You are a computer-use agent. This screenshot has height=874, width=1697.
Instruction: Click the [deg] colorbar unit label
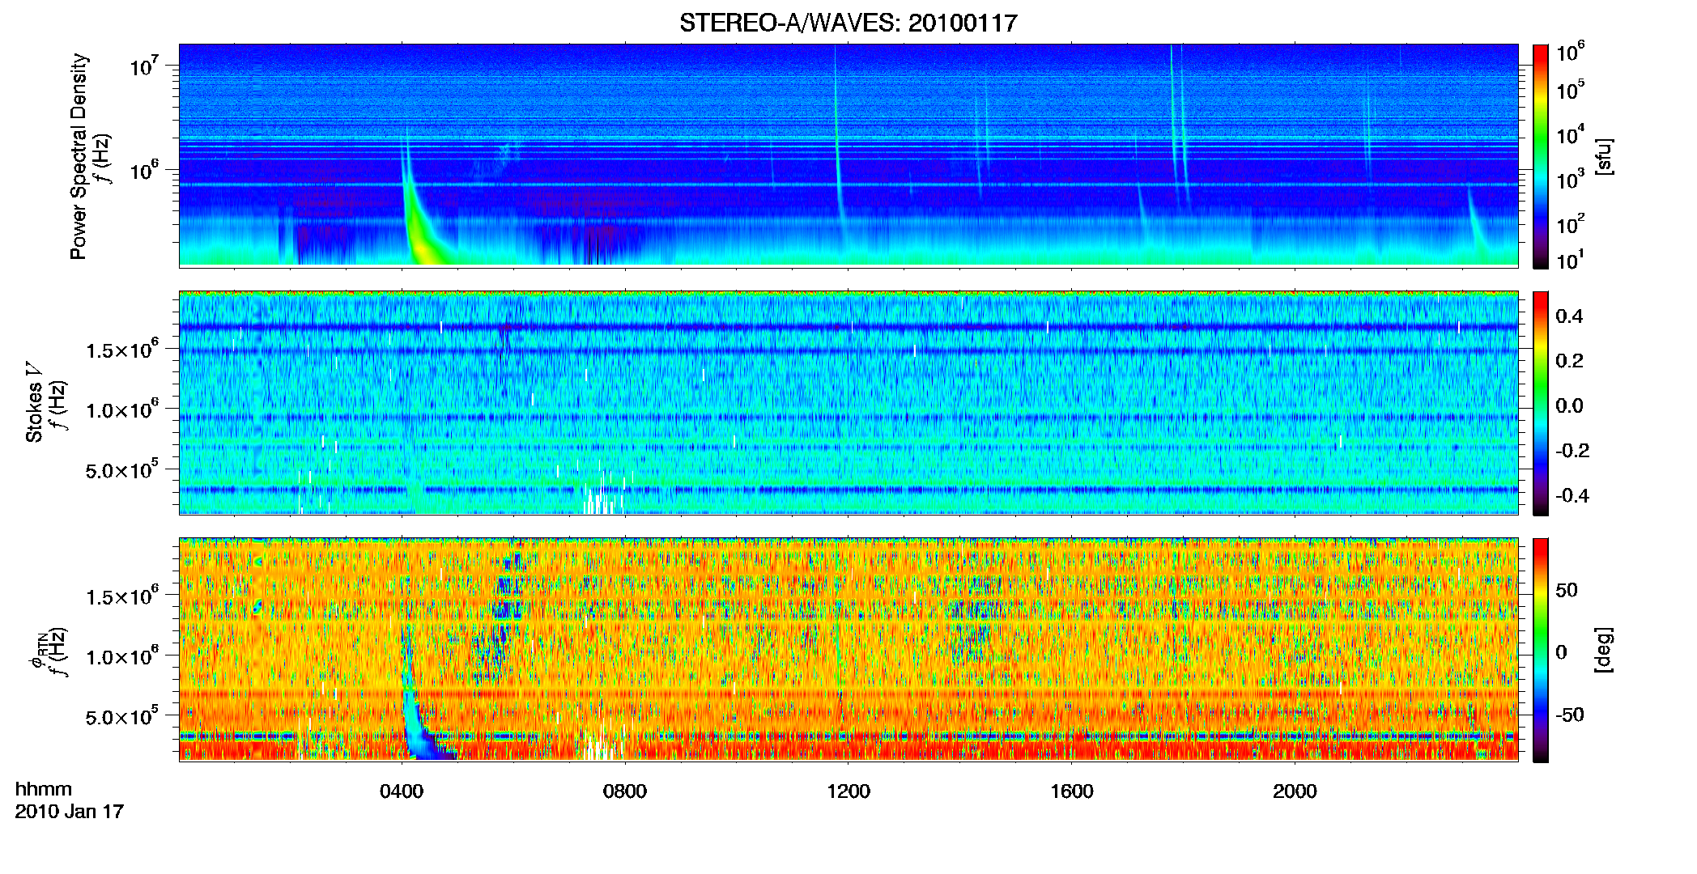[x=1603, y=650]
